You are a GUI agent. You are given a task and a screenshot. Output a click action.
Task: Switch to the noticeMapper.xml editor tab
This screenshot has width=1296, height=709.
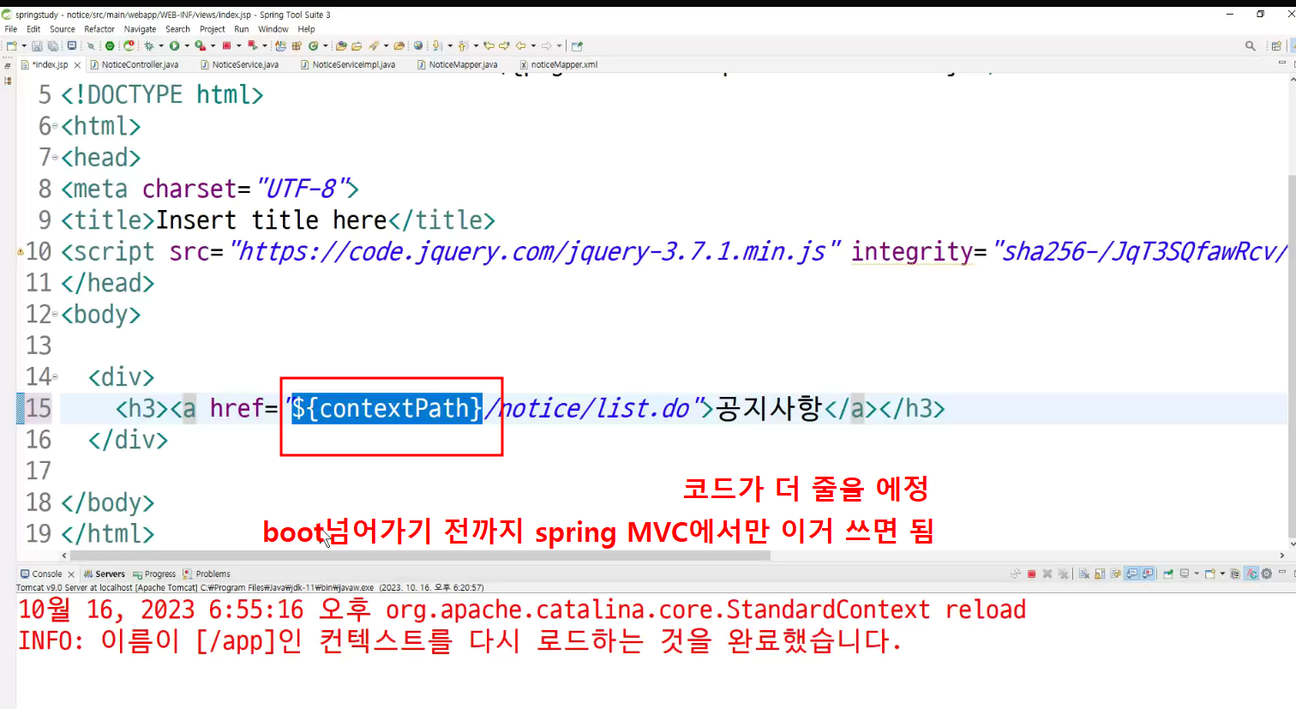click(x=559, y=65)
